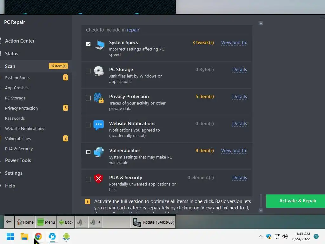The image size is (325, 244).
Task: Open Google Chrome from the taskbar
Action: (x=38, y=236)
